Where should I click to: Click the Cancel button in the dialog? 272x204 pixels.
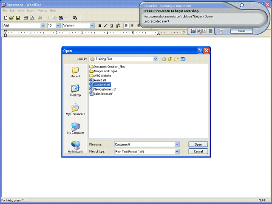coord(198,151)
